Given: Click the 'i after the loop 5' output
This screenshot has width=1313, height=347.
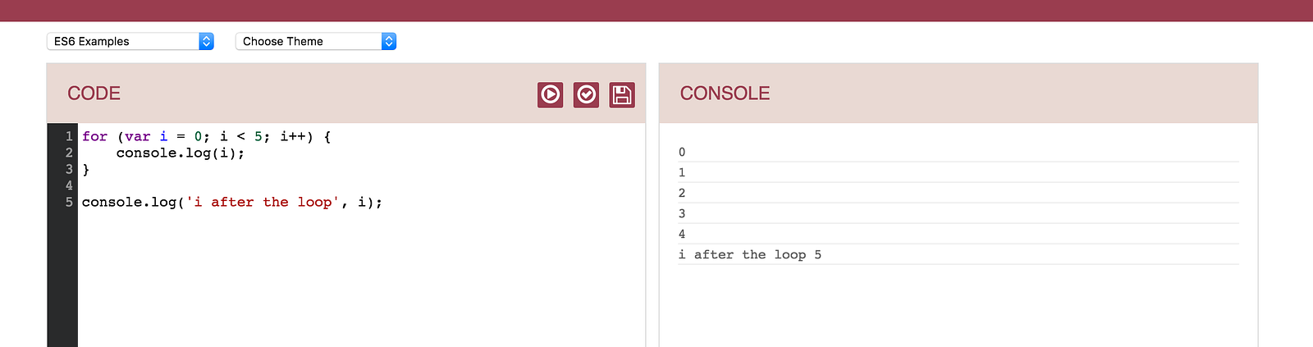Looking at the screenshot, I should pyautogui.click(x=750, y=254).
